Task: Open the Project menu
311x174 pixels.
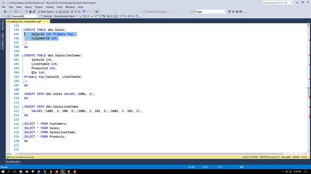Action: [x=39, y=7]
